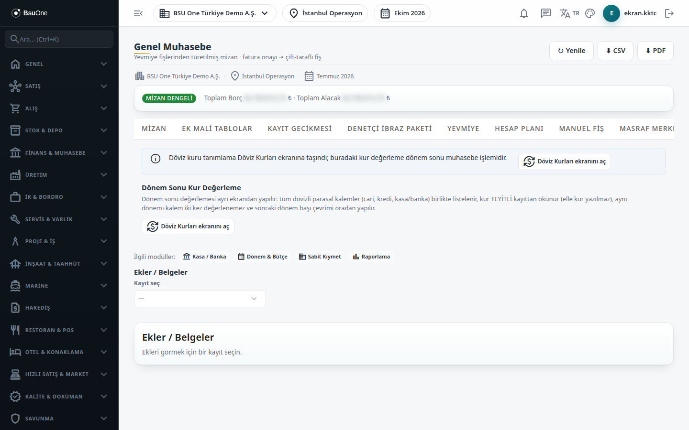Open the notifications bell
The width and height of the screenshot is (689, 430).
click(524, 13)
